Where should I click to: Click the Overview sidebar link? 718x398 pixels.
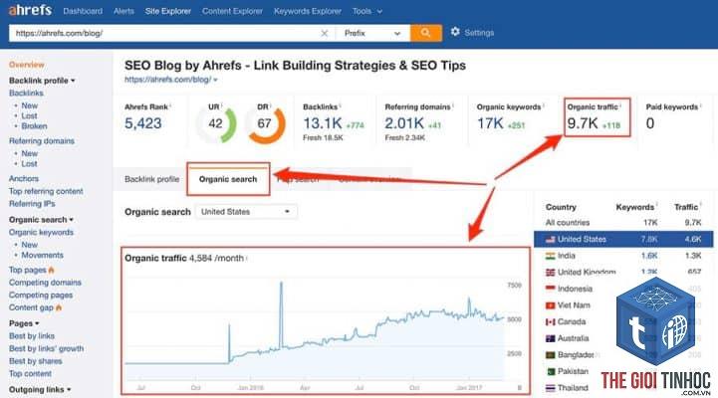click(27, 65)
